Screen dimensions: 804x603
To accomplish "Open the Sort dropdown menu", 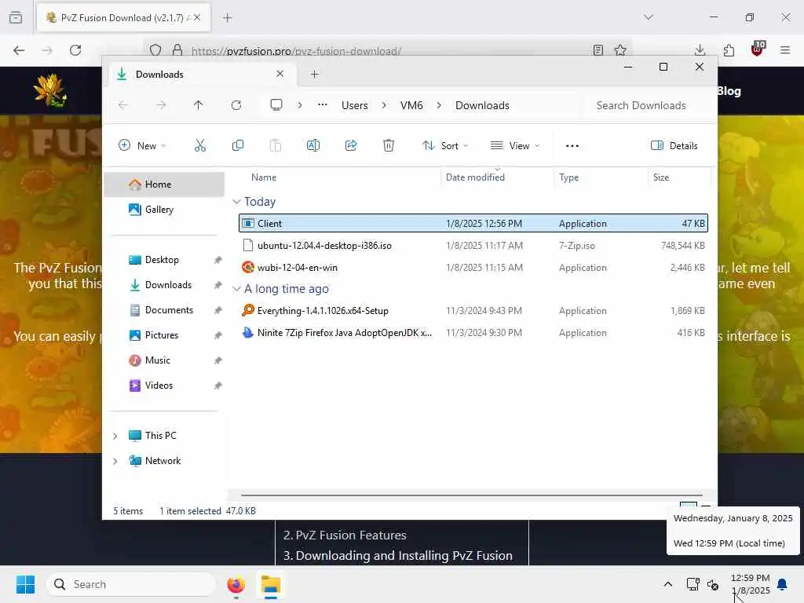I will point(444,145).
